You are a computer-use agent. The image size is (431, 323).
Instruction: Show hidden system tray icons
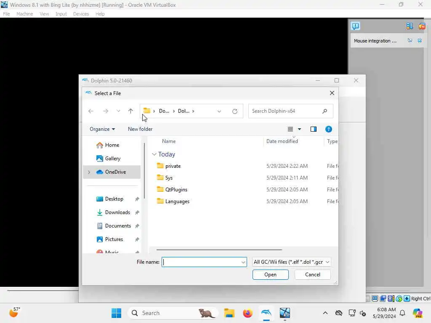point(325,313)
